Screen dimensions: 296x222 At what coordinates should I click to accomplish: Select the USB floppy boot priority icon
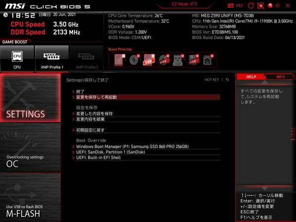pos(193,60)
